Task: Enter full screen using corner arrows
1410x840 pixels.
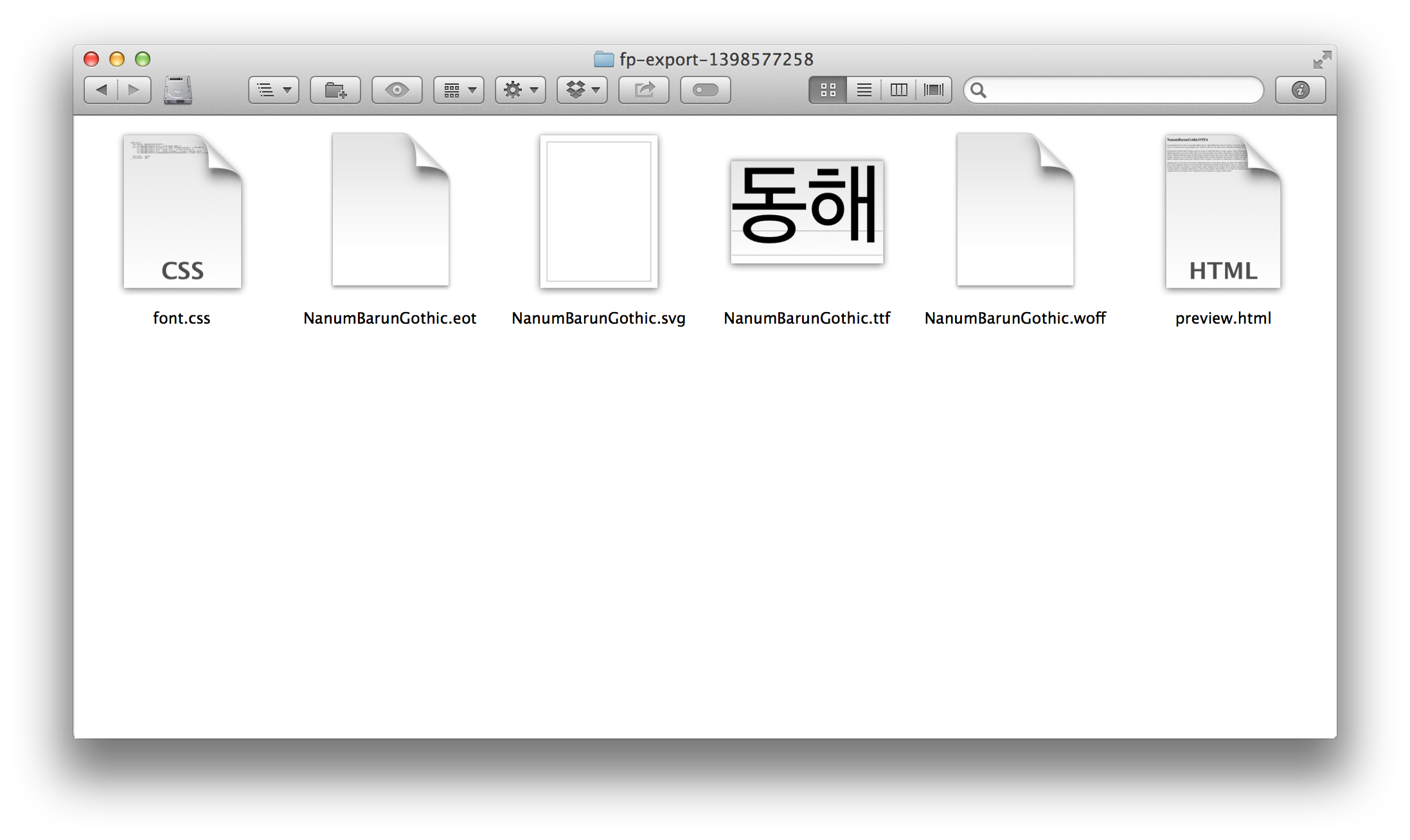Action: pos(1321,60)
